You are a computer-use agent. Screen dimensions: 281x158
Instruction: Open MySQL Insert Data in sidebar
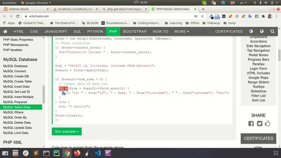click(16, 86)
